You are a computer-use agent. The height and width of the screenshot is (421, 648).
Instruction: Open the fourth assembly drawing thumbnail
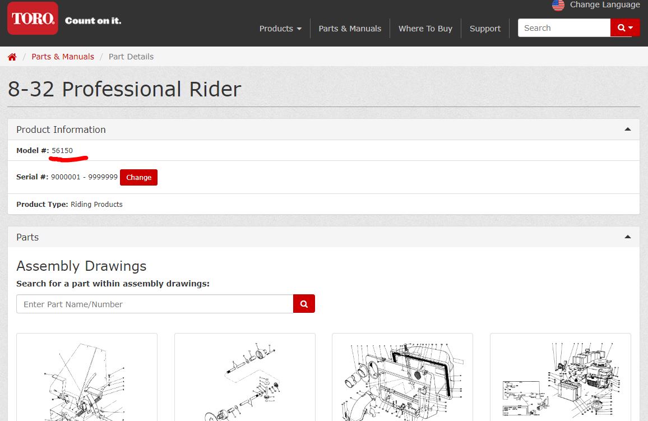click(561, 377)
